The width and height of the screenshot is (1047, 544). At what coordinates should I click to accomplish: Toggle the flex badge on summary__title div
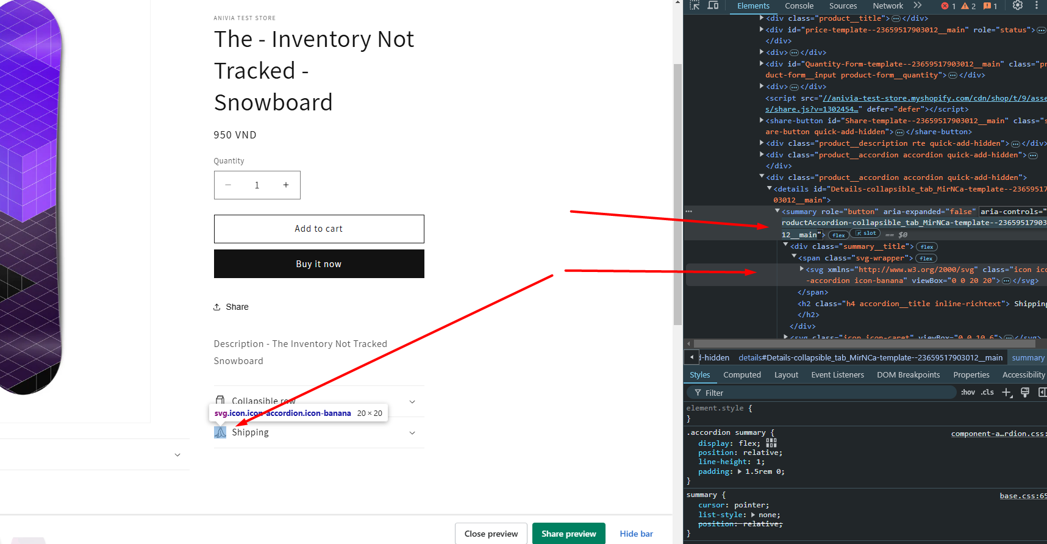point(927,247)
